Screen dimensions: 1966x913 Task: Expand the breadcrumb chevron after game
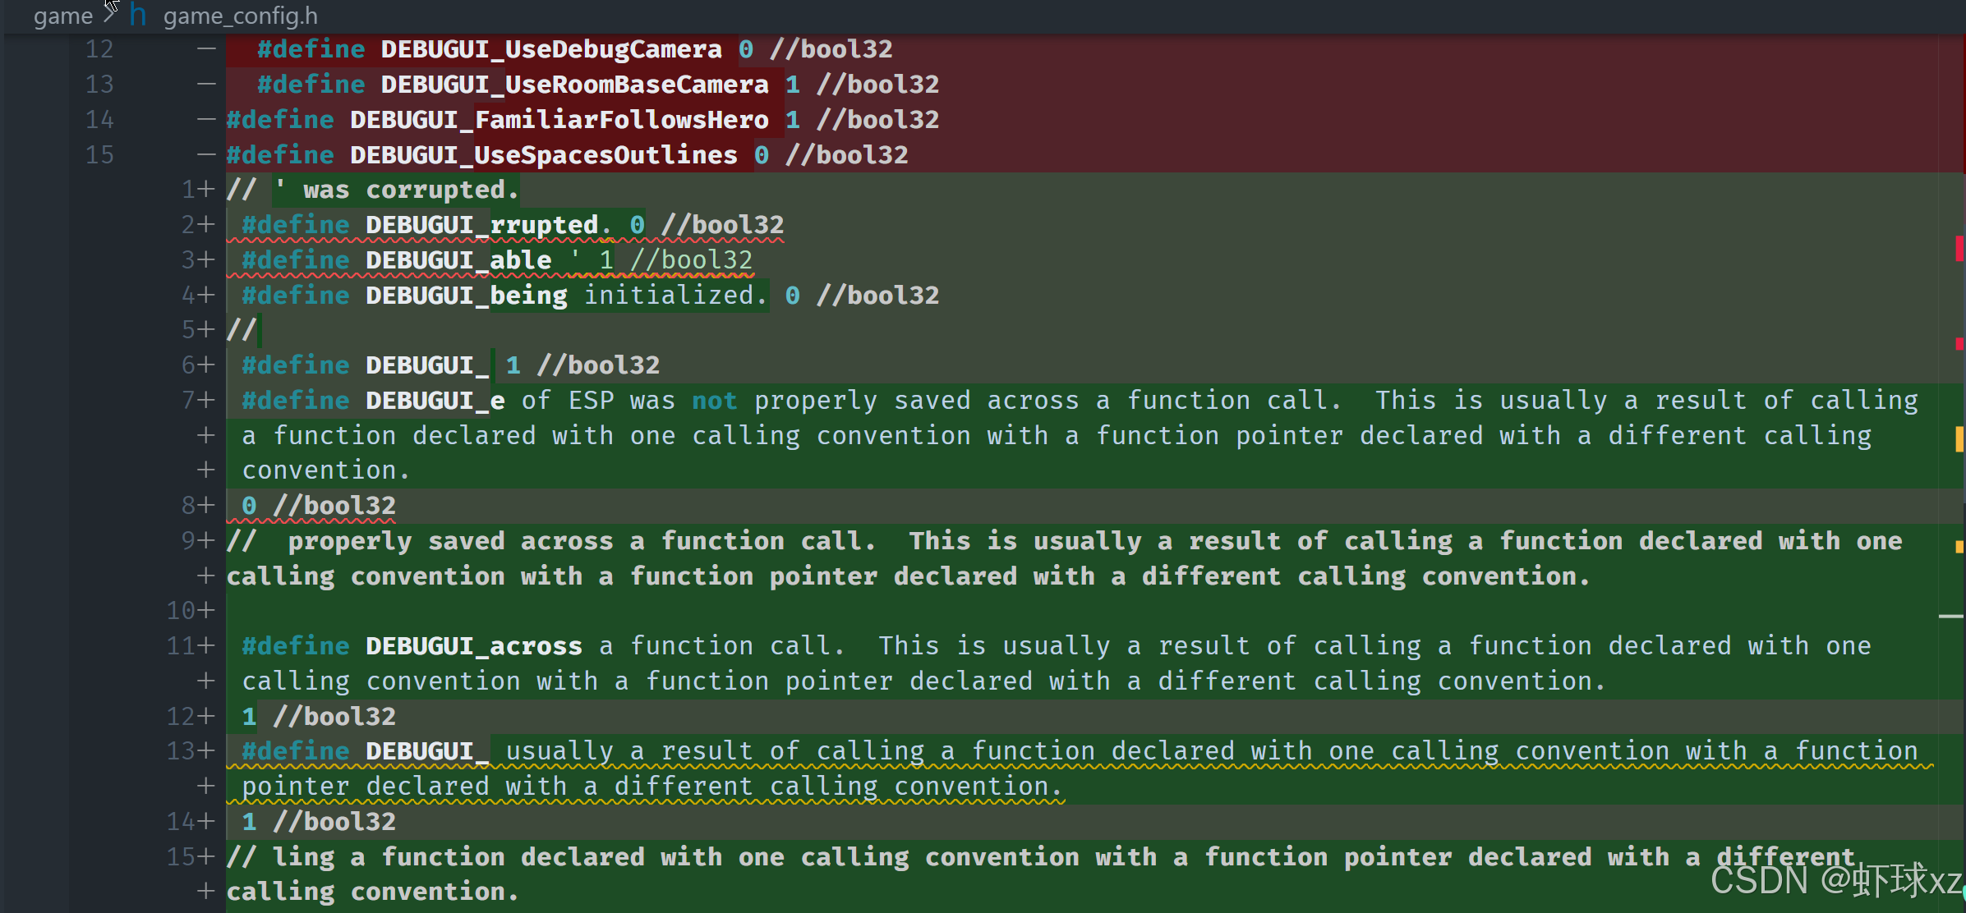pos(110,14)
